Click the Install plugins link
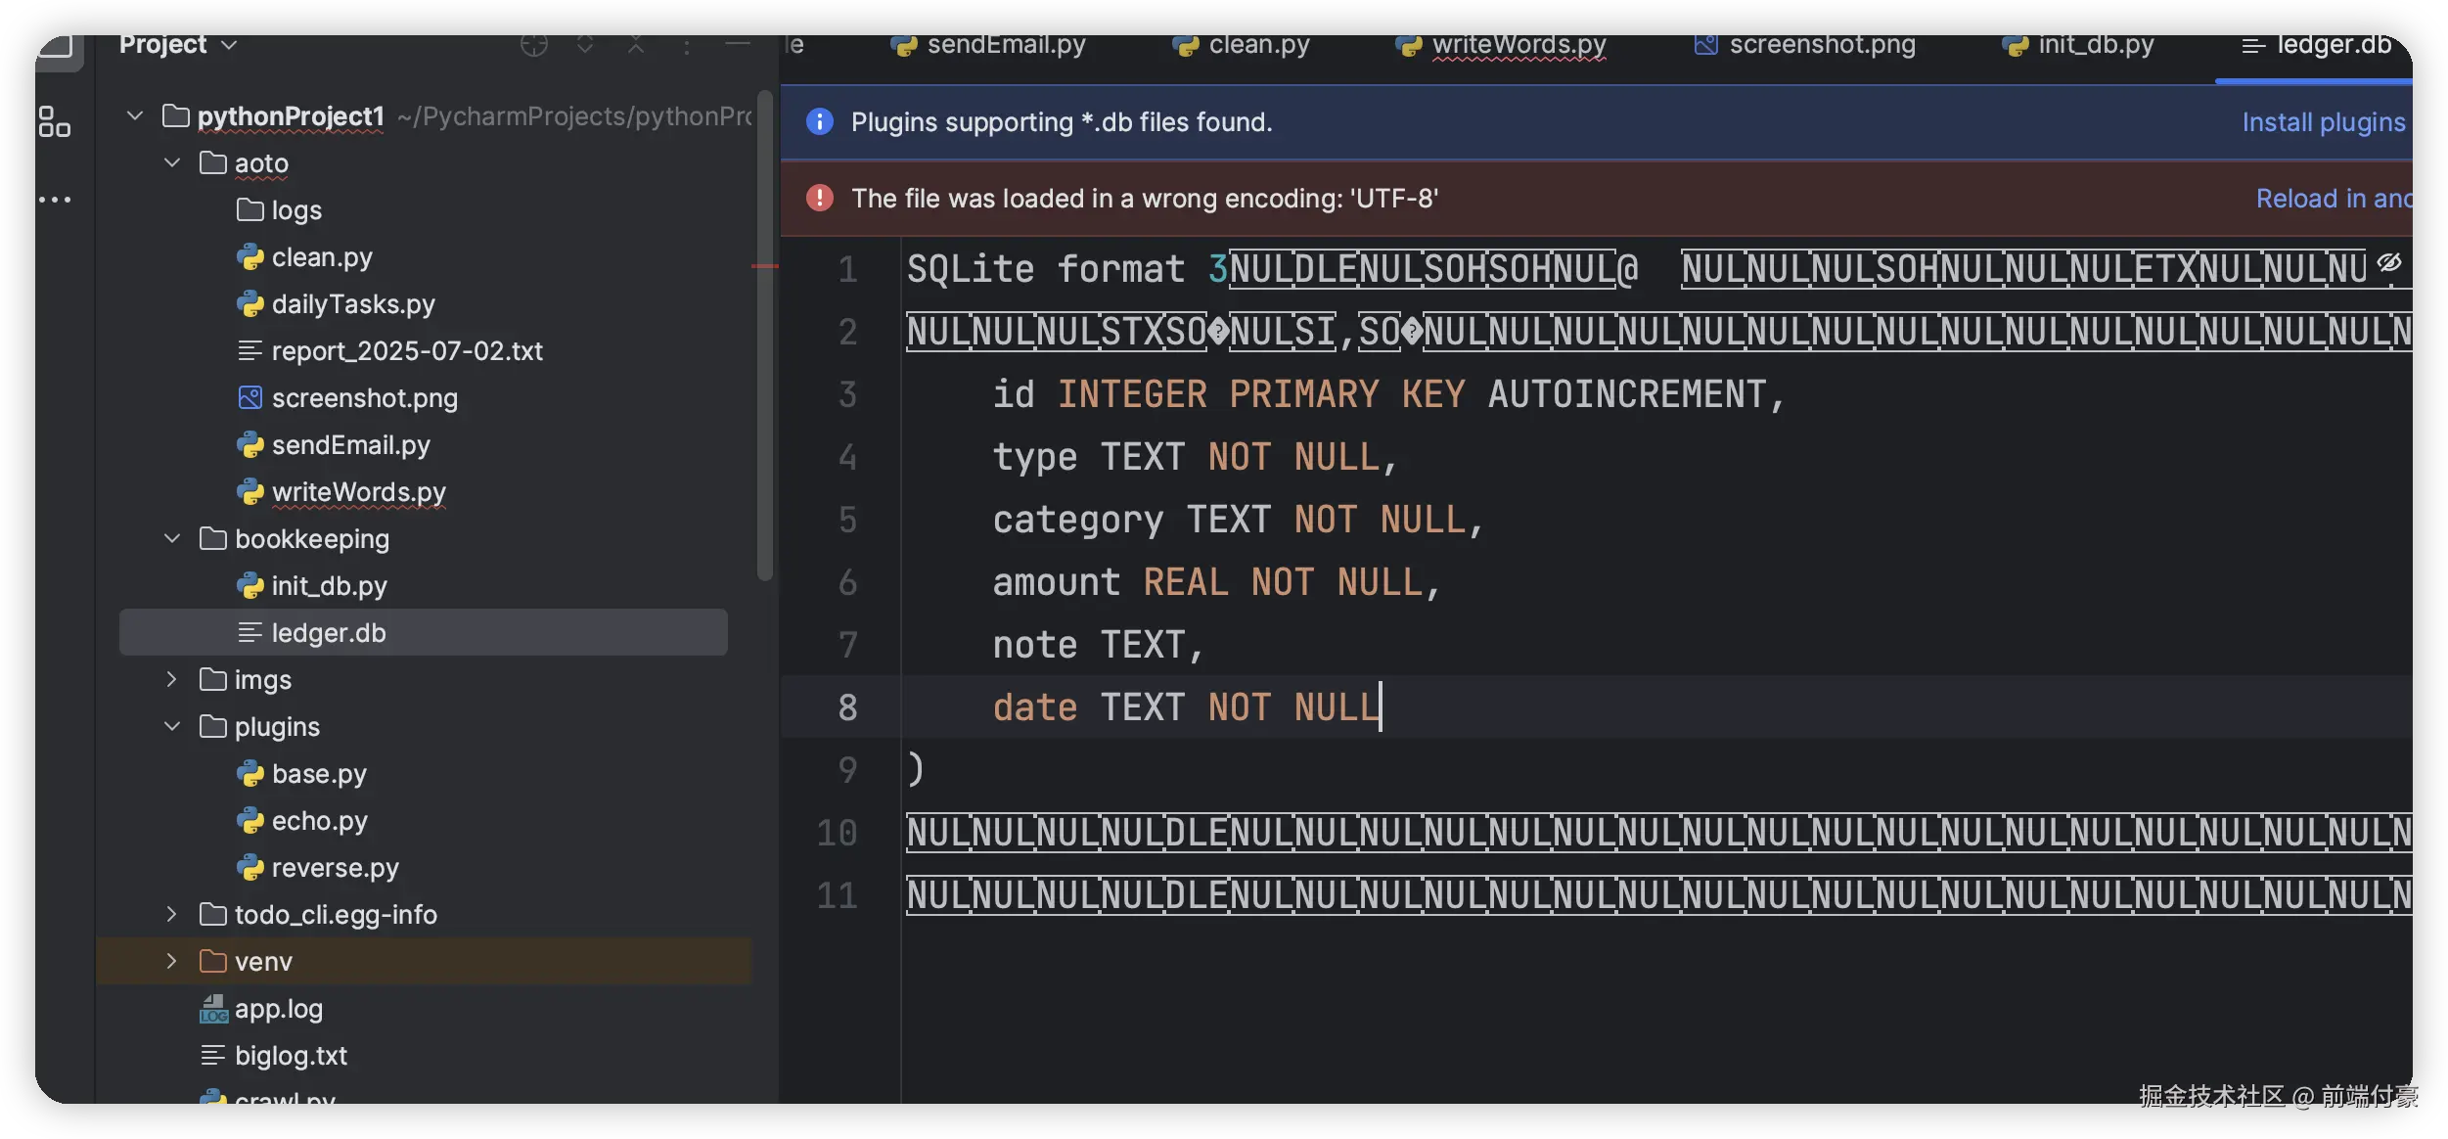Image resolution: width=2448 pixels, height=1139 pixels. [2323, 122]
